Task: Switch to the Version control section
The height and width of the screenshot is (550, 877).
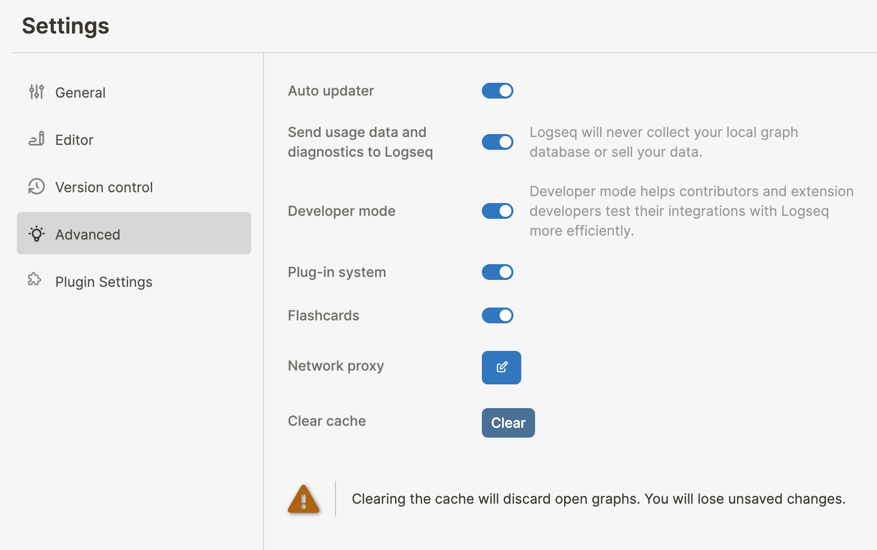Action: coord(103,187)
